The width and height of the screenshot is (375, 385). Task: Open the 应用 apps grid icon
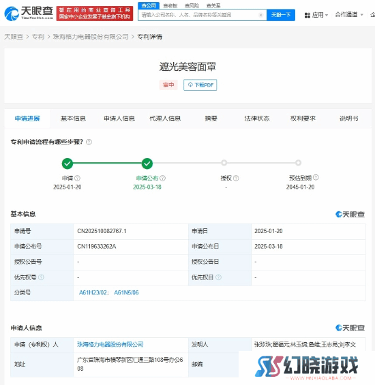[307, 15]
